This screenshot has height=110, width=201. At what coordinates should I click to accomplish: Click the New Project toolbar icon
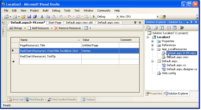6,17
